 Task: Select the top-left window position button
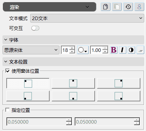pos(28,83)
